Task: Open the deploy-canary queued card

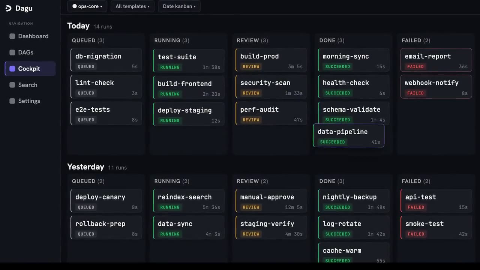Action: coord(106,201)
